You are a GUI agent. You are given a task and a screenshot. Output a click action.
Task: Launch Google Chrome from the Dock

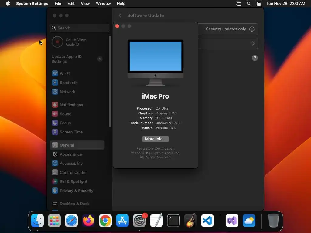[x=105, y=221]
